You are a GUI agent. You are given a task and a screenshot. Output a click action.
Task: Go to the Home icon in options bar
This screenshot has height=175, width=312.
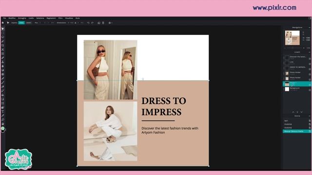(2, 23)
